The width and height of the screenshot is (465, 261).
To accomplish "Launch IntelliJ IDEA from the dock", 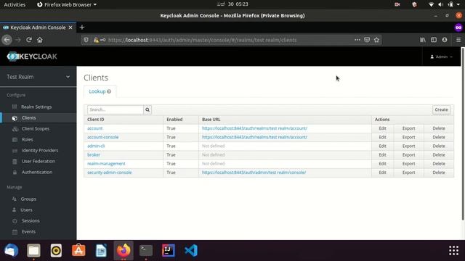I will 169,250.
